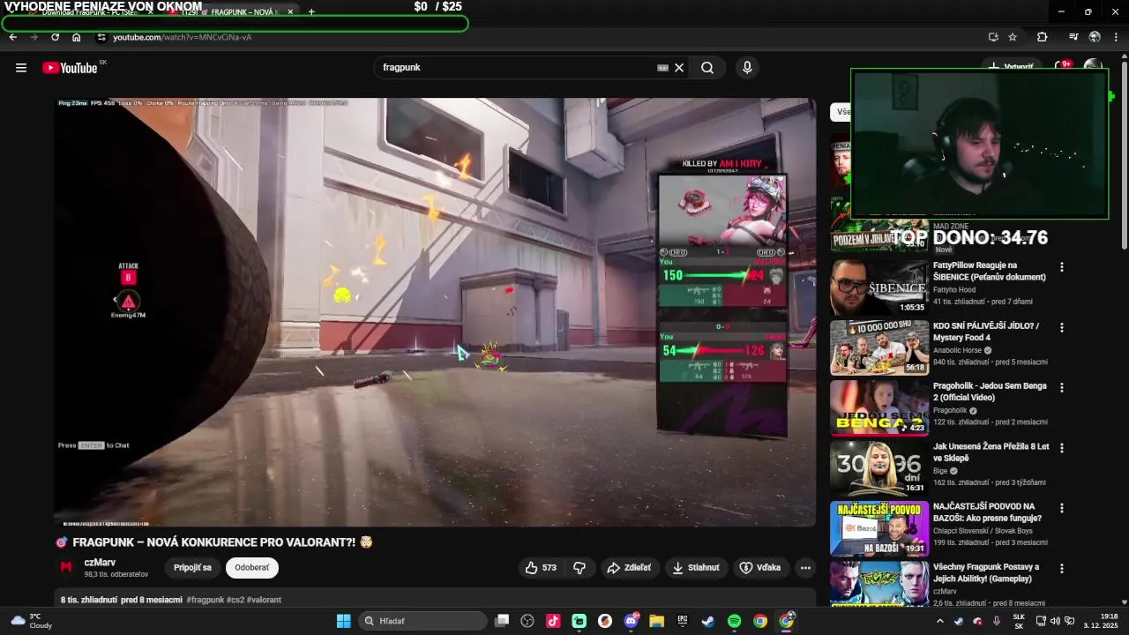Image resolution: width=1129 pixels, height=635 pixels.
Task: Open Task View on taskbar
Action: (502, 621)
